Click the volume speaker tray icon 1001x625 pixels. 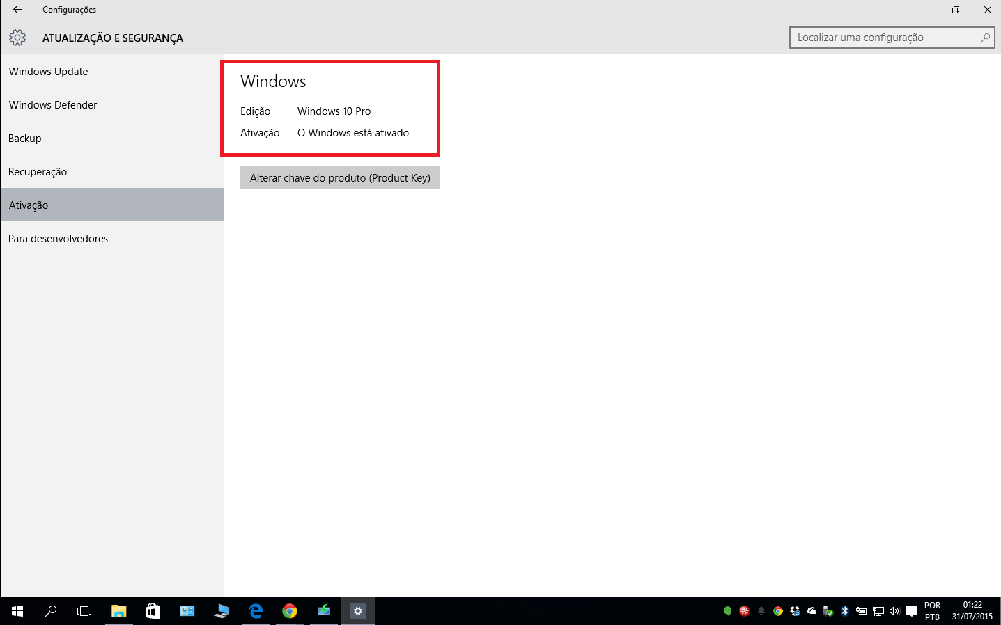pos(894,611)
